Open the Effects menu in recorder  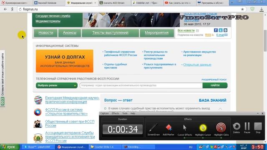115,113
